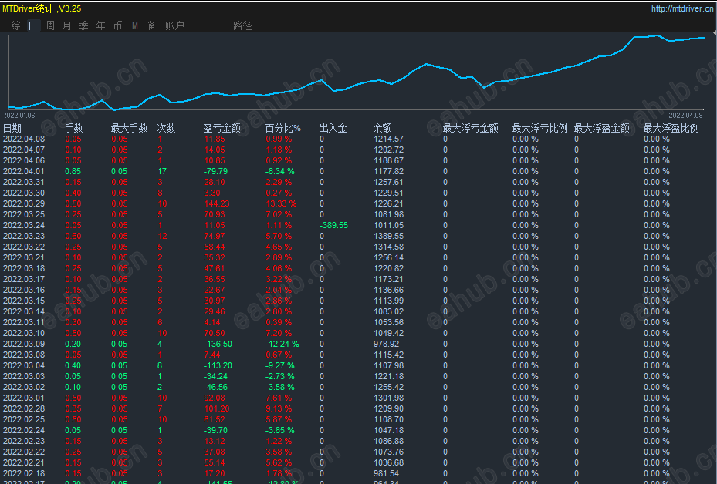Click the equity curve peak near right
The image size is (717, 484).
[657, 35]
